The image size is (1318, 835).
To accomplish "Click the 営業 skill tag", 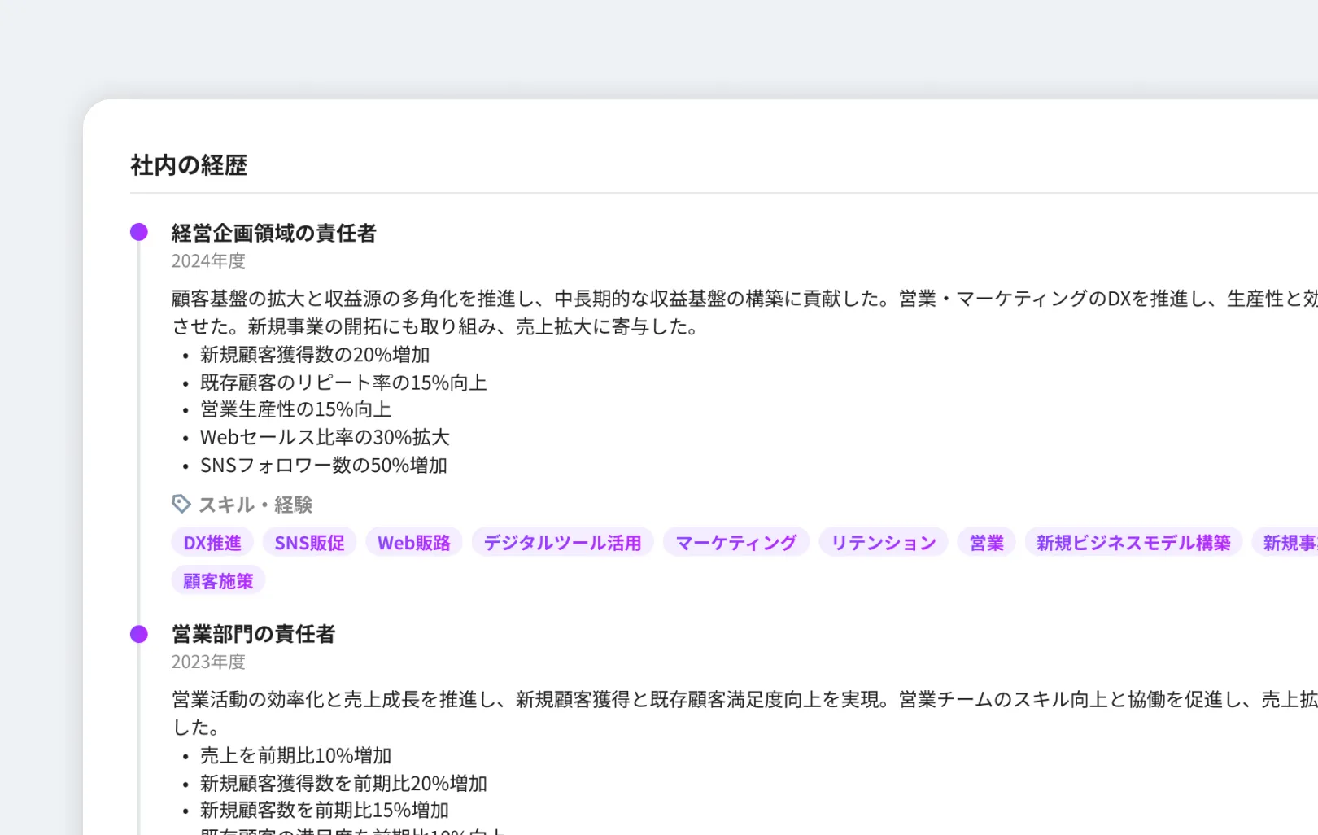I will coord(986,542).
